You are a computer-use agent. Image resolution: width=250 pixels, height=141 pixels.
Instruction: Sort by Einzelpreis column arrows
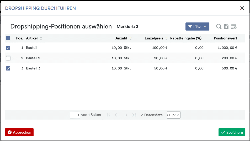167,38
